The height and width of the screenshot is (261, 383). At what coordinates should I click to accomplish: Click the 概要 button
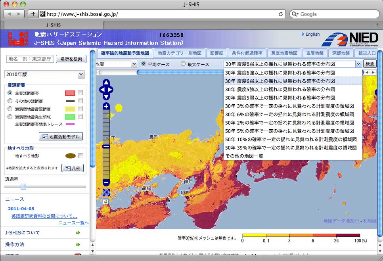pyautogui.click(x=370, y=64)
